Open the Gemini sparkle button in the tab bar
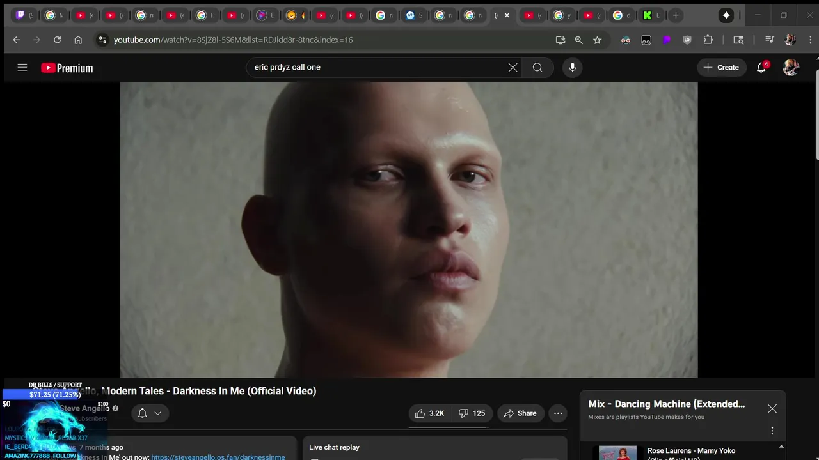Screen dimensions: 819x460 pyautogui.click(x=726, y=15)
